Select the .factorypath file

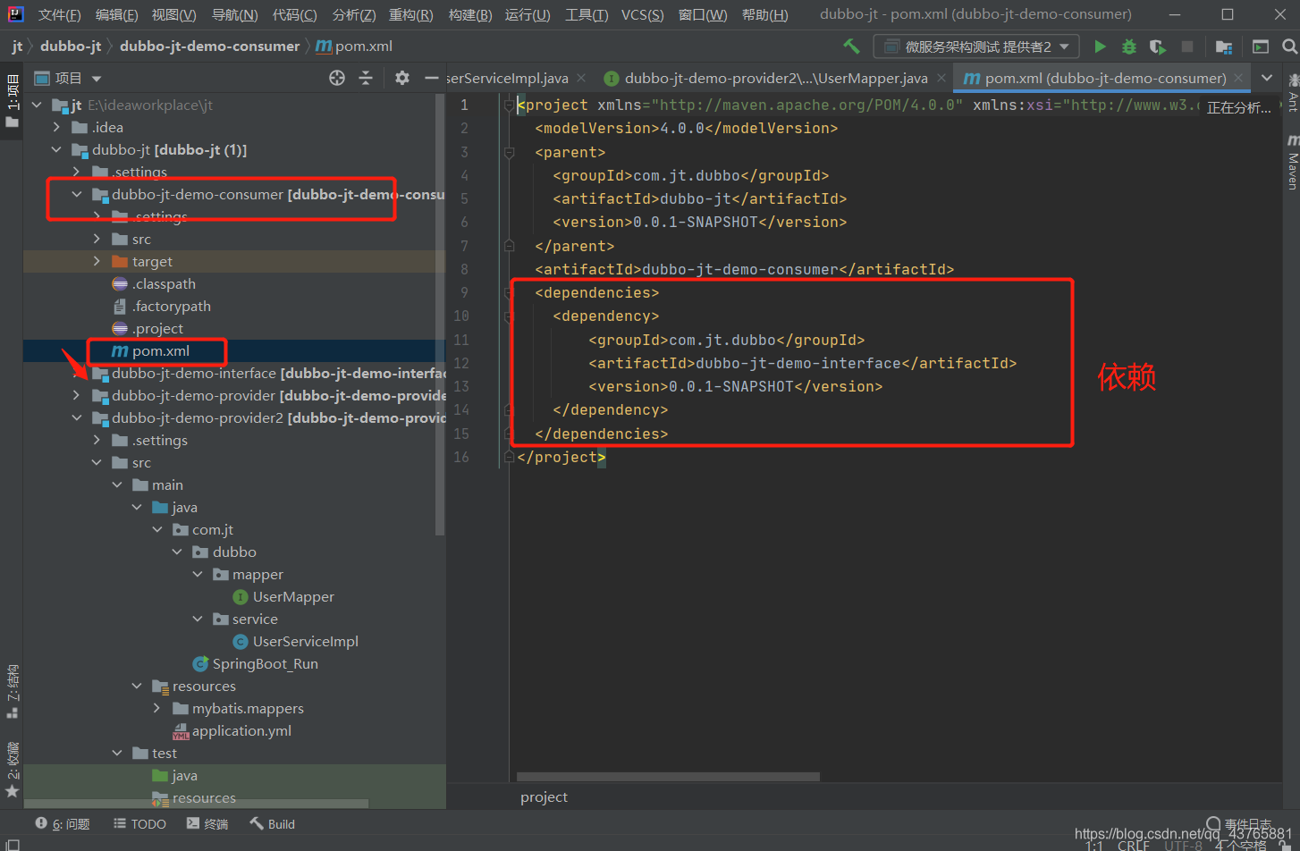(x=172, y=307)
